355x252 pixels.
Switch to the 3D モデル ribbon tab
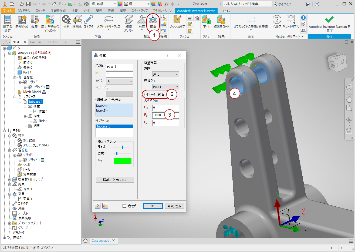coord(24,11)
